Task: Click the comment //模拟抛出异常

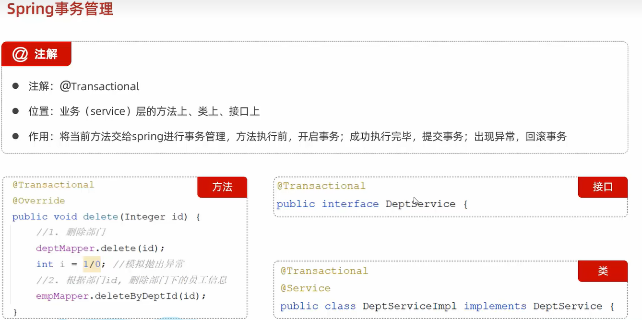Action: coord(148,264)
